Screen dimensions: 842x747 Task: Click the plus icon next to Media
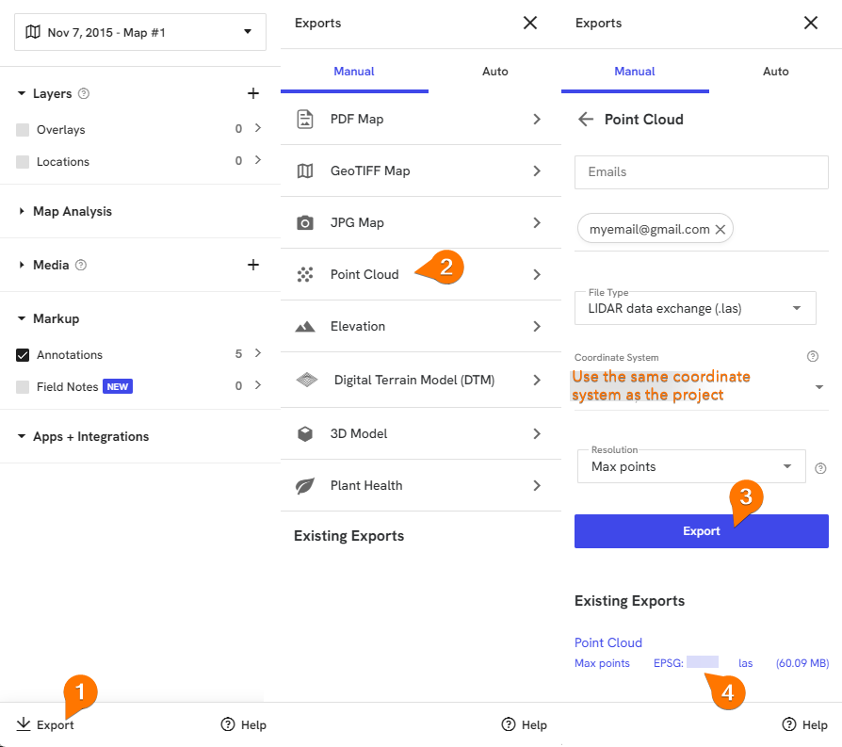(253, 265)
